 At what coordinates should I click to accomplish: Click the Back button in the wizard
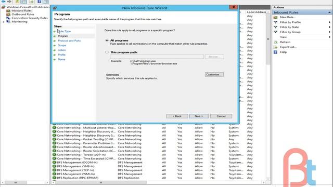[177, 116]
